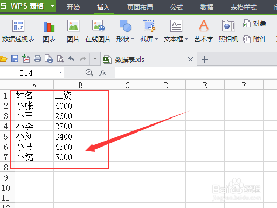Screen dimensions: 277x208
Task: Select the 数据表.xls document tab
Action: coord(149,59)
